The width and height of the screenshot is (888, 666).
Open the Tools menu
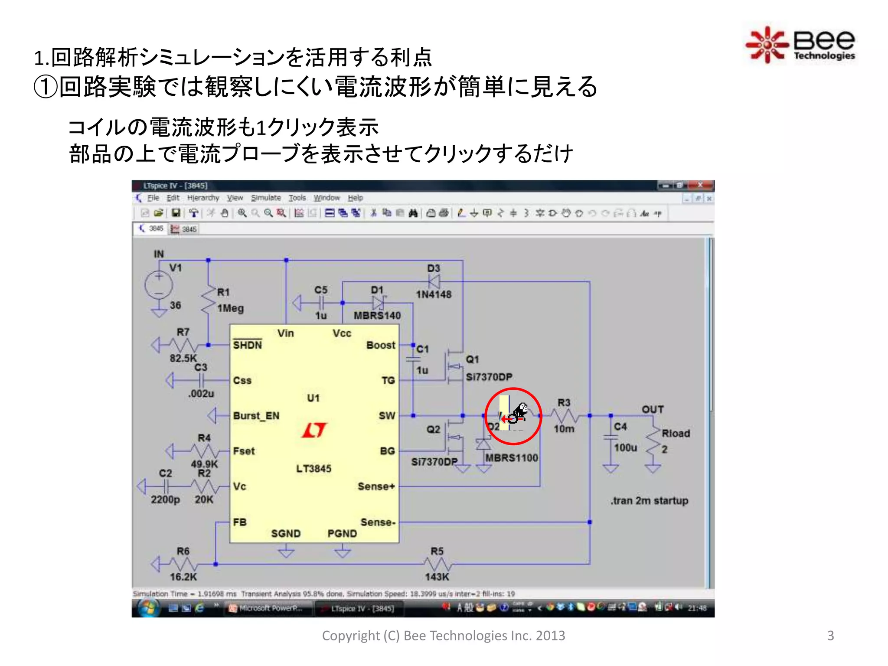coord(297,198)
